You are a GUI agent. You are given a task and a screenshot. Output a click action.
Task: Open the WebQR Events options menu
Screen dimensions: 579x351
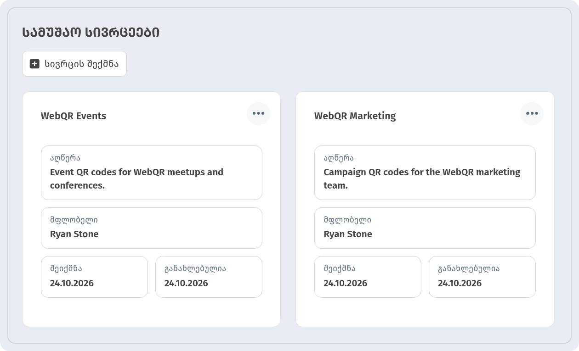click(258, 113)
